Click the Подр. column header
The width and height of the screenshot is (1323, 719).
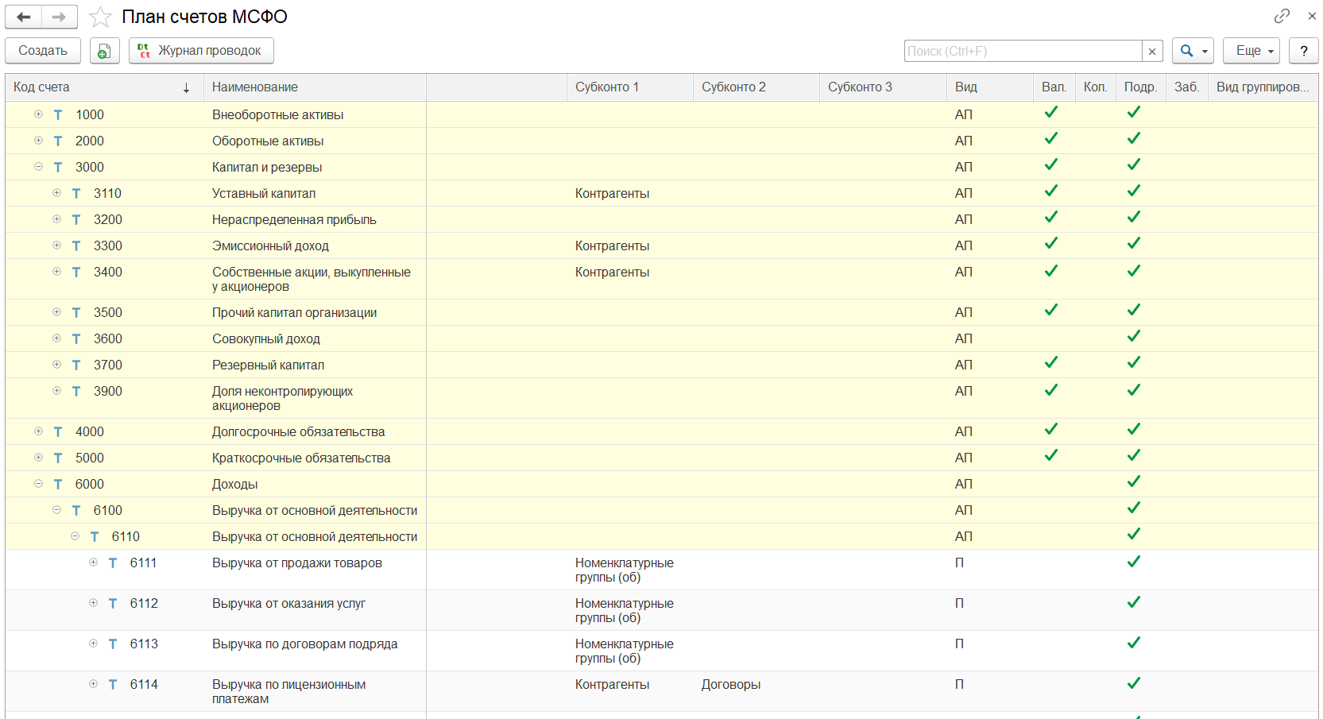(1140, 87)
